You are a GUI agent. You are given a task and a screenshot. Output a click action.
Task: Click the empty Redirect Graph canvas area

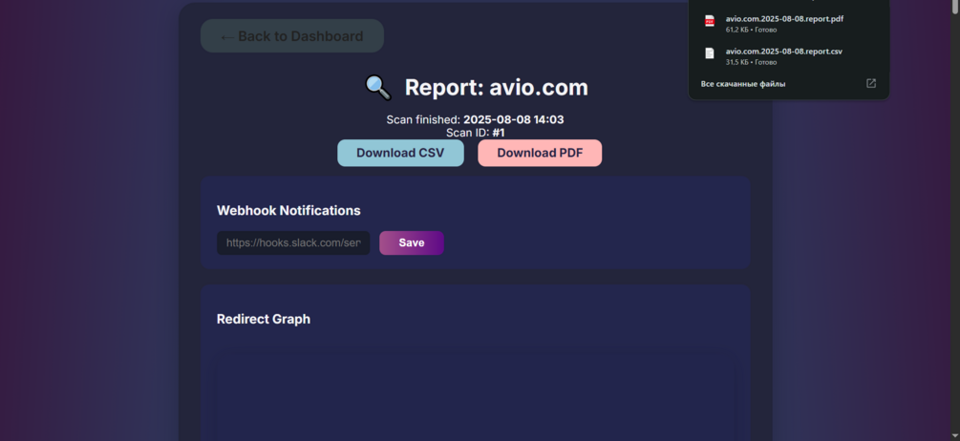tap(475, 398)
